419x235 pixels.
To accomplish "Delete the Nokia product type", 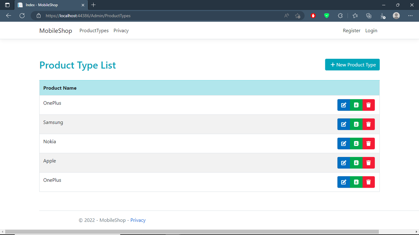I will pyautogui.click(x=369, y=144).
